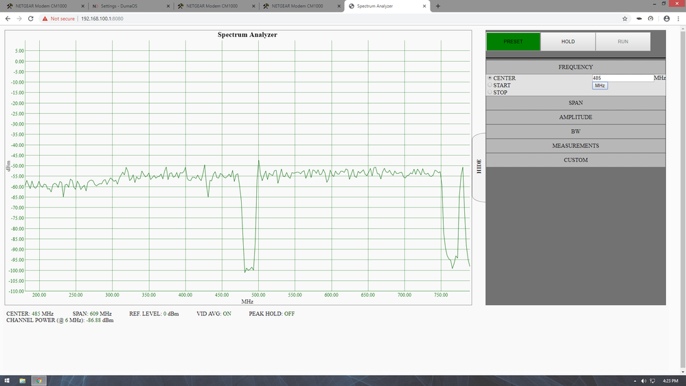The image size is (686, 386).
Task: Click the center frequency input field showing 485
Action: (x=623, y=78)
